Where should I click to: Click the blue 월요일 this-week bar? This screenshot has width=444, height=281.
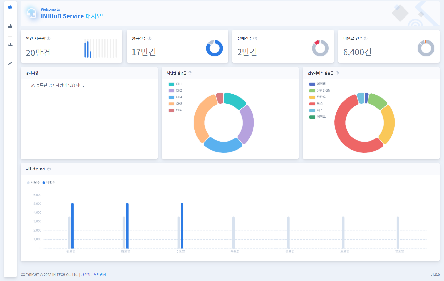(72, 226)
